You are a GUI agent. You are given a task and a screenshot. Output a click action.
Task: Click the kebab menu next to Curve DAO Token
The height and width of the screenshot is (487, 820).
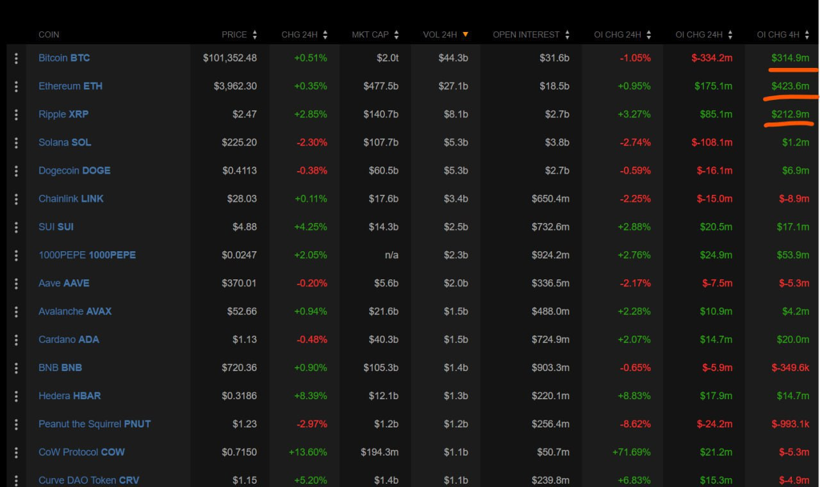tap(15, 480)
